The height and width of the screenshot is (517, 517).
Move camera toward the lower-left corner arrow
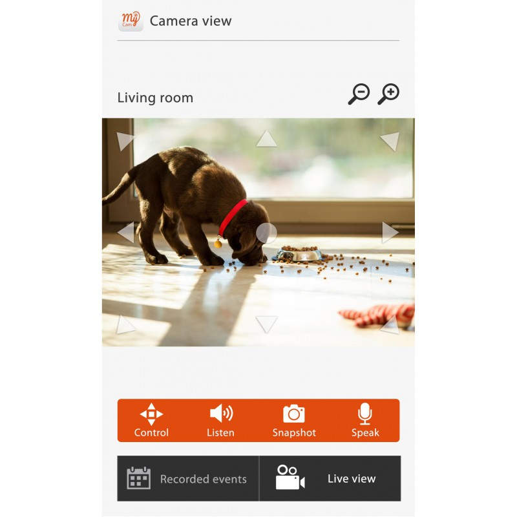point(125,325)
